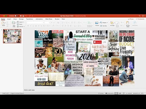
Task: Open the Section dropdown
Action: 21,26
